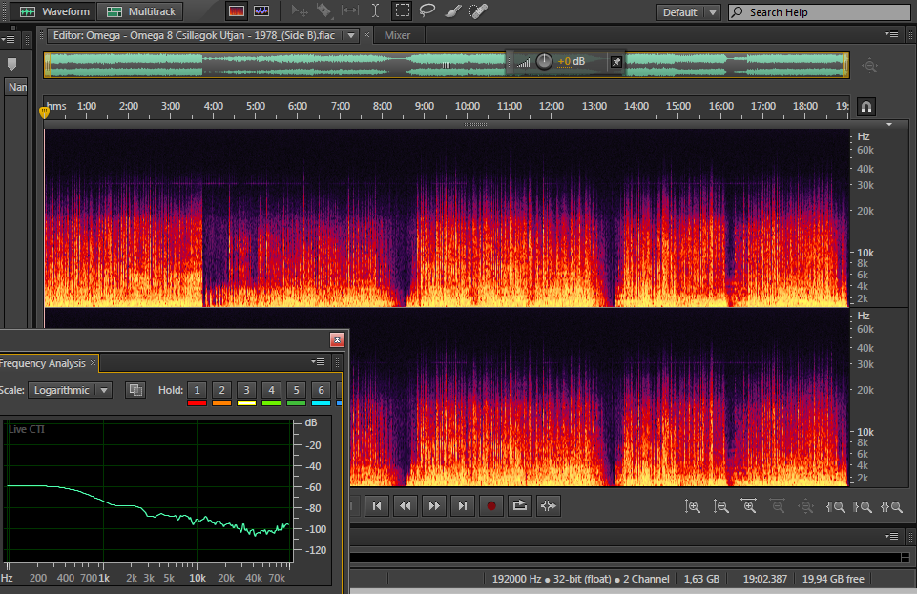This screenshot has width=917, height=594.
Task: Click the +0 dB gain value
Action: (571, 61)
